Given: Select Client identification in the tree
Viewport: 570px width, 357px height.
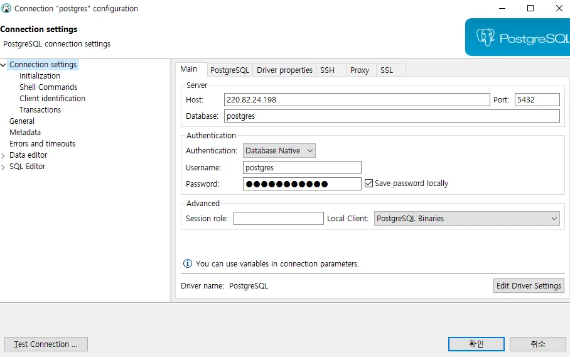Looking at the screenshot, I should pos(52,99).
